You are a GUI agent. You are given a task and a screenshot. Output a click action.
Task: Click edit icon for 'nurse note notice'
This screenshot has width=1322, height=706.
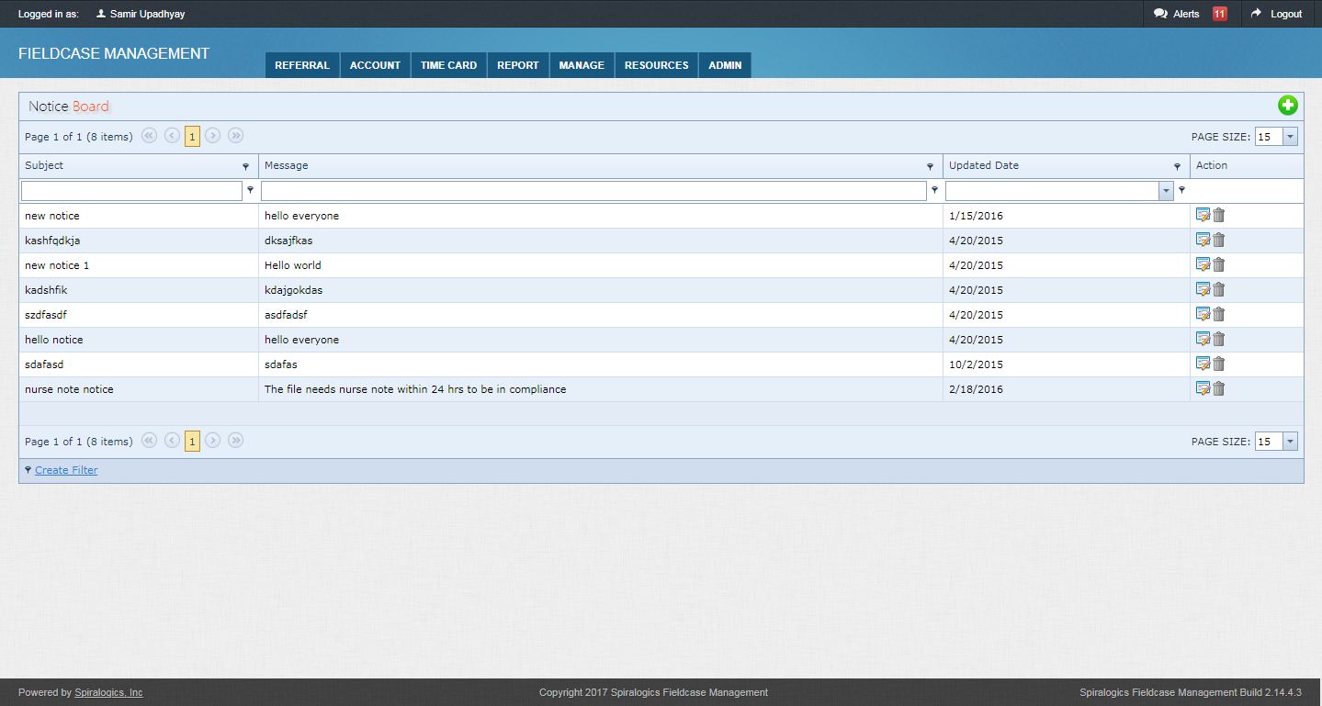1203,388
